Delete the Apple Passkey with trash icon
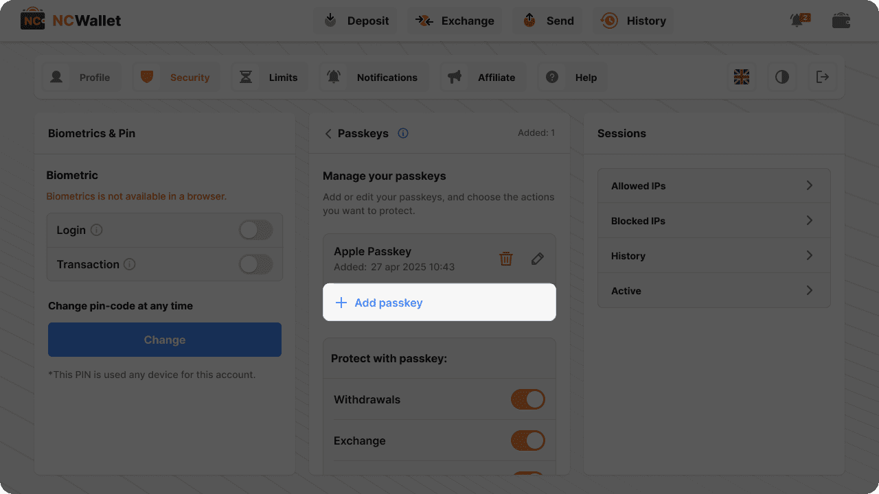The width and height of the screenshot is (879, 494). point(506,259)
